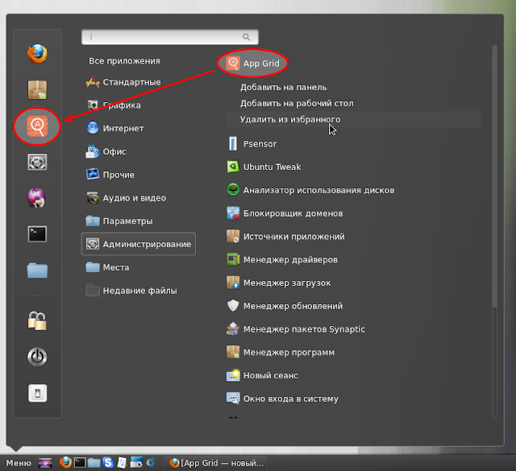Image resolution: width=516 pixels, height=471 pixels.
Task: Launch the purple messenger icon in favorites
Action: (36, 198)
